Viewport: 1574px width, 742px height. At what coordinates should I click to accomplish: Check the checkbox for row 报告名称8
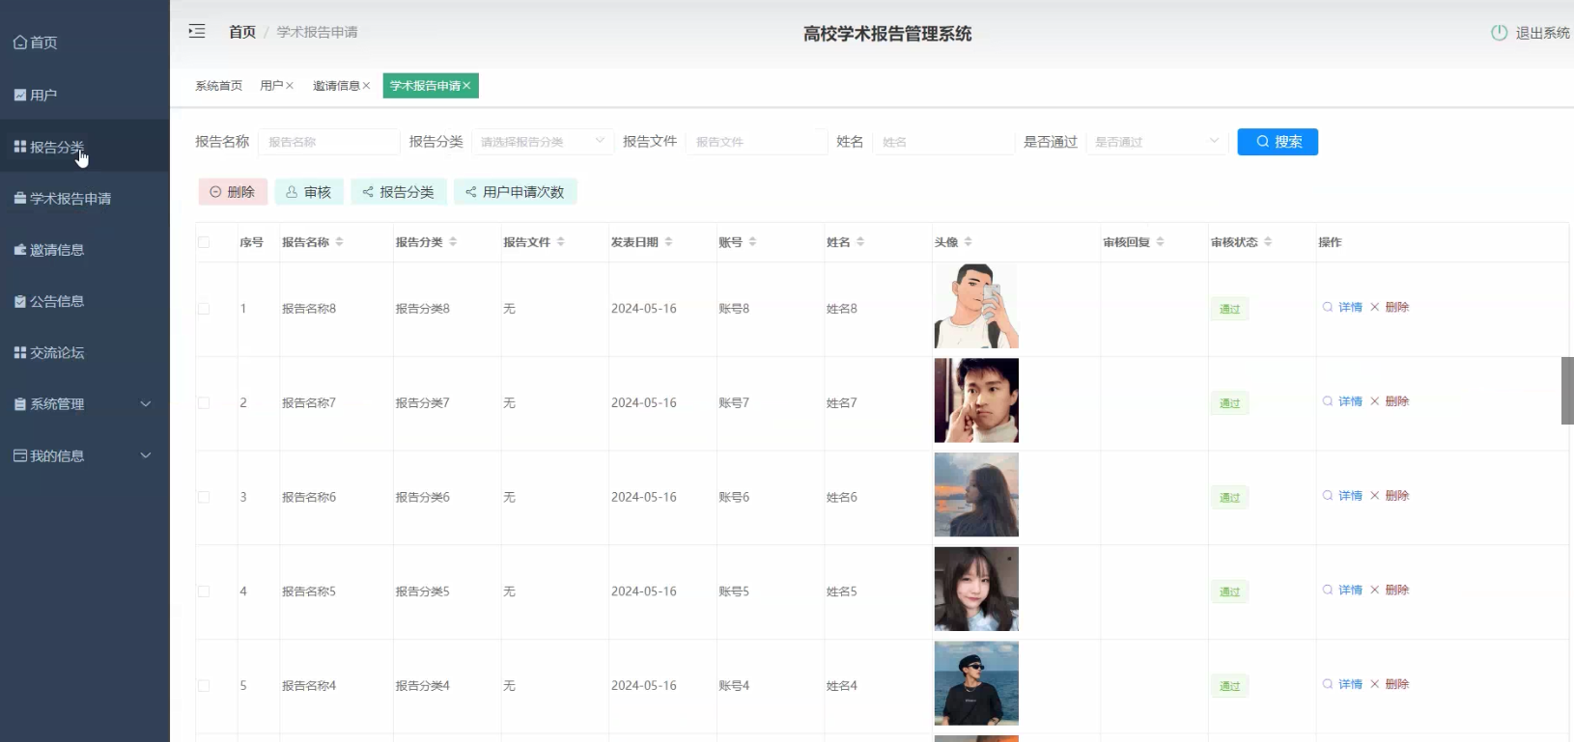pyautogui.click(x=204, y=309)
